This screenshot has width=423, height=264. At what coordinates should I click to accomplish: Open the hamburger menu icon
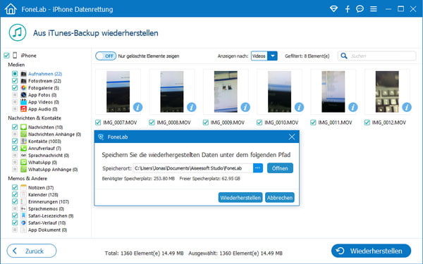(374, 9)
